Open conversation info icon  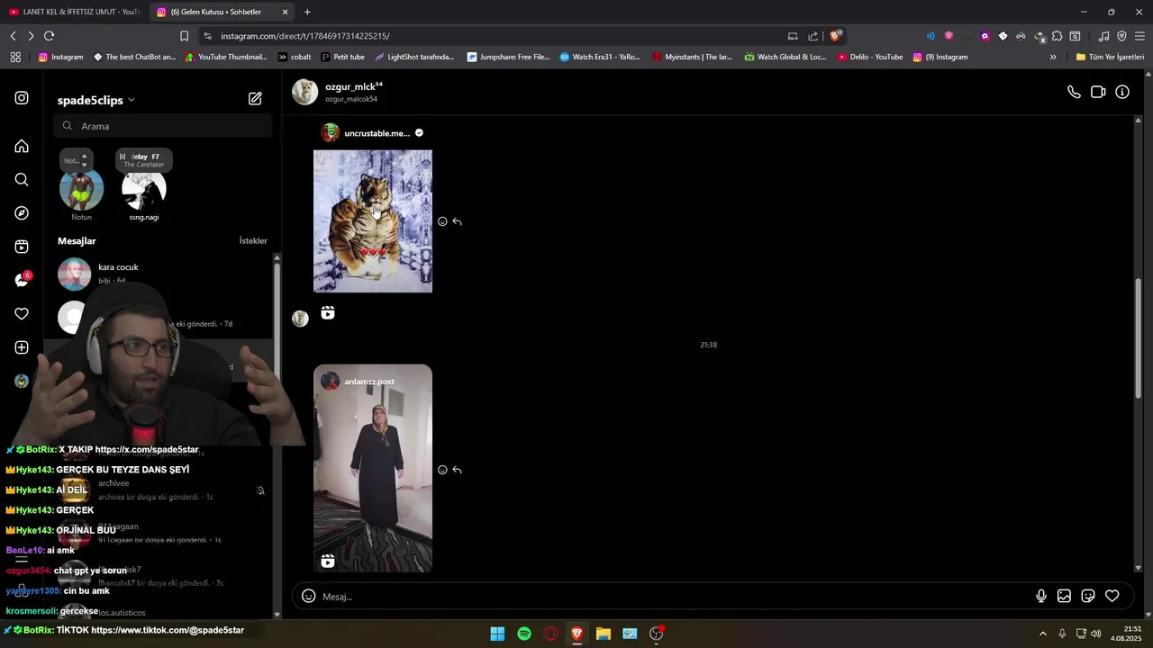tap(1122, 92)
